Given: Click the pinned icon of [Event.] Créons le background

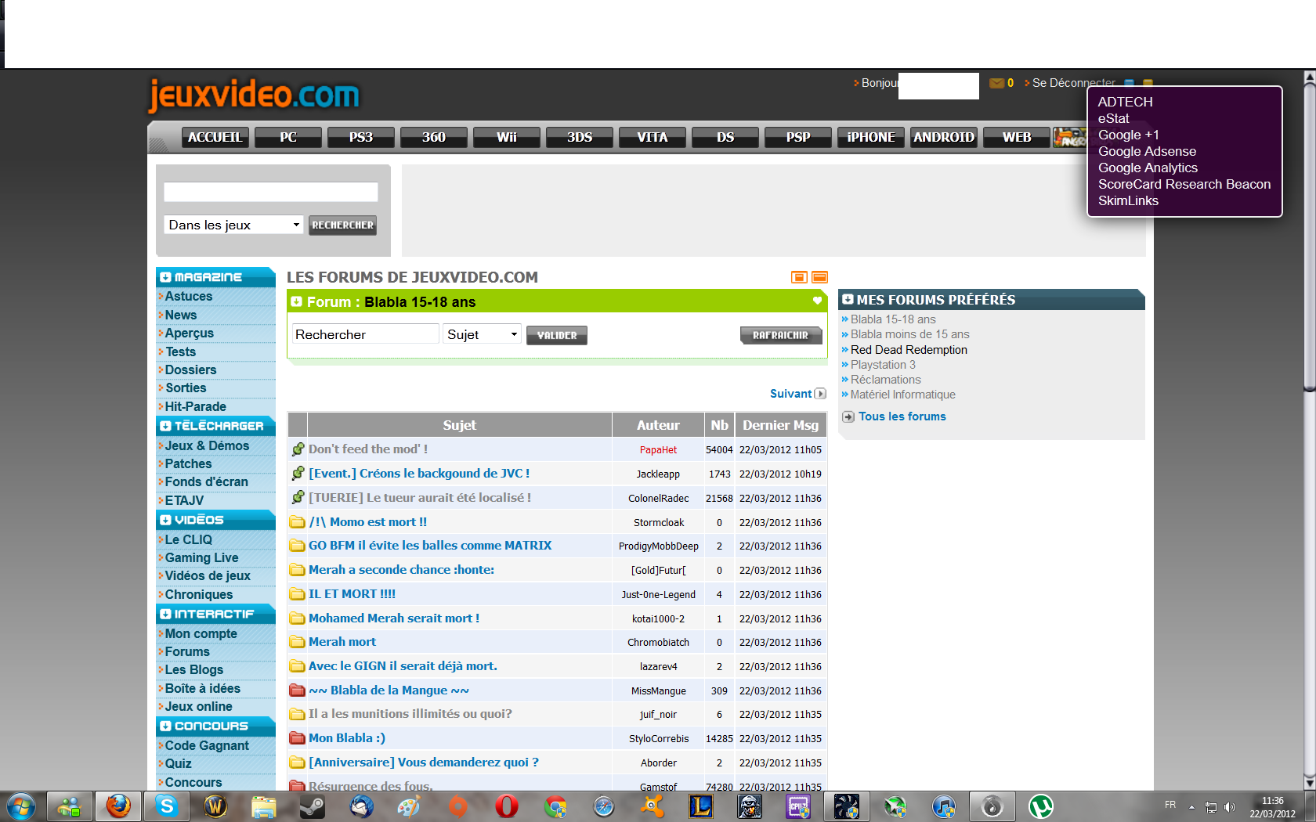Looking at the screenshot, I should click(x=298, y=474).
